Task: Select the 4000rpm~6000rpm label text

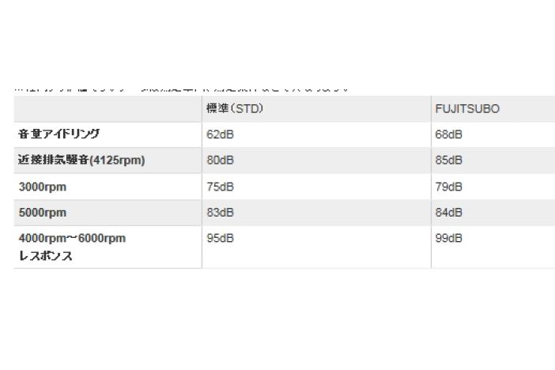Action: tap(72, 239)
